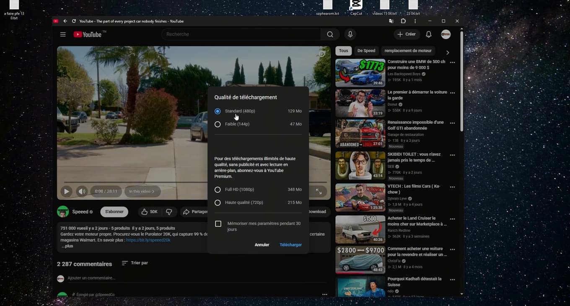Open the notifications bell
The image size is (570, 306).
click(x=428, y=34)
